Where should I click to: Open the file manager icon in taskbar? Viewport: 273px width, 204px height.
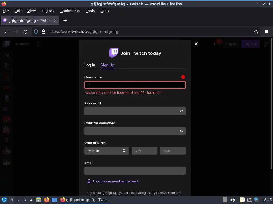pyautogui.click(x=38, y=200)
